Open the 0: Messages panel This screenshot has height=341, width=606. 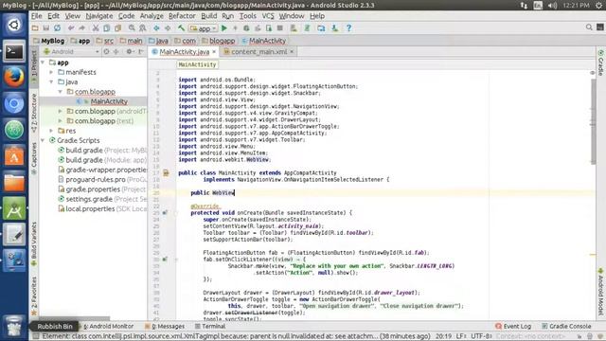(165, 326)
